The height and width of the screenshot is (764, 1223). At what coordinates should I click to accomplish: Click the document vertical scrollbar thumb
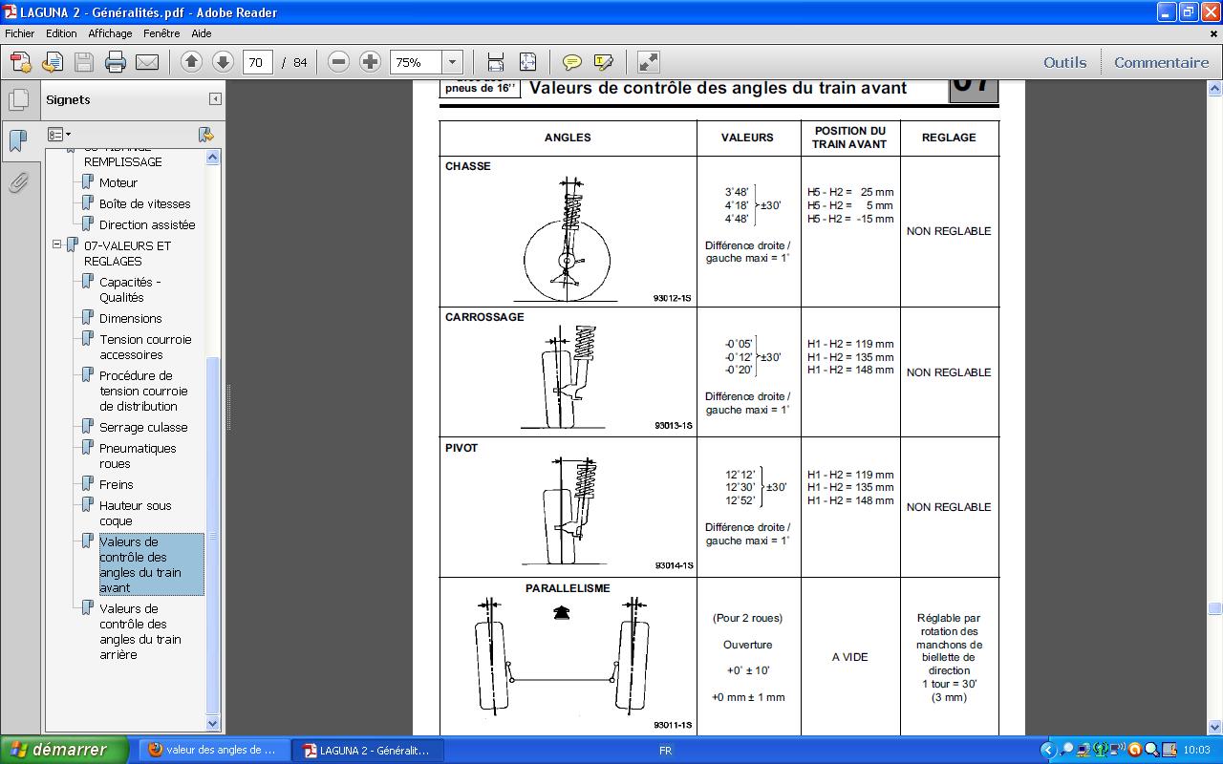(1214, 608)
